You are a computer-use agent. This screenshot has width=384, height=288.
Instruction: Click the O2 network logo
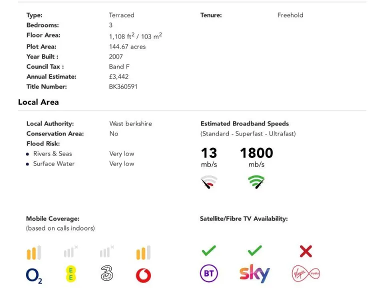34,276
